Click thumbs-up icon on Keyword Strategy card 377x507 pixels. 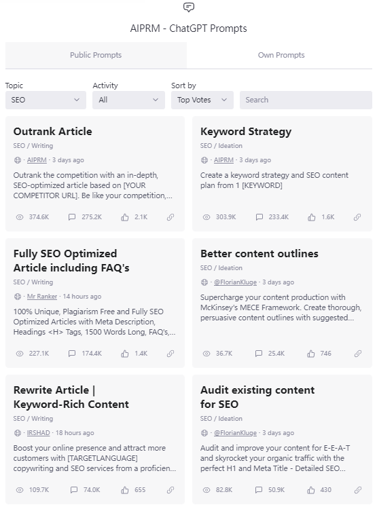312,217
